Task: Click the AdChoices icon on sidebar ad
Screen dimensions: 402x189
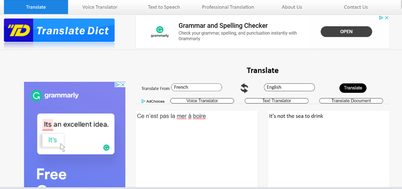Action: coord(117,85)
